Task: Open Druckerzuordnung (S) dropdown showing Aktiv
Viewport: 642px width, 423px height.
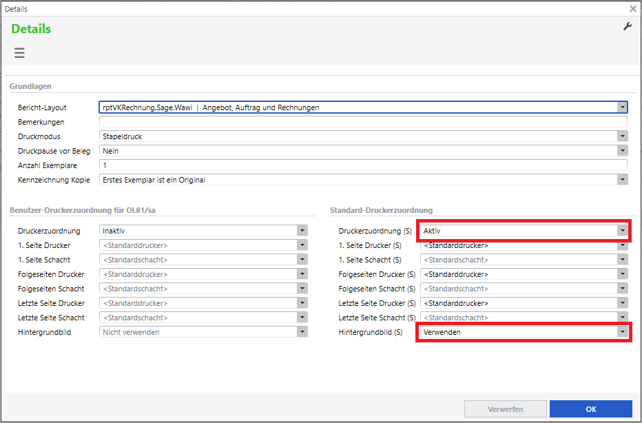Action: click(x=622, y=231)
